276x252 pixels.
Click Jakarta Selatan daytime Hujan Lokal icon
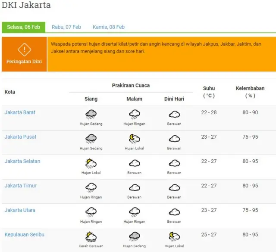[91, 163]
